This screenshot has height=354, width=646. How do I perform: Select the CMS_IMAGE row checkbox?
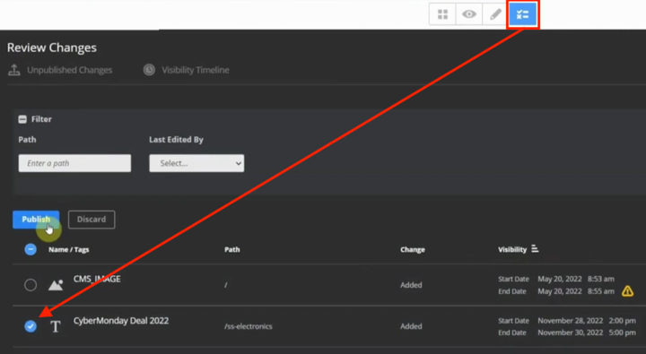31,285
